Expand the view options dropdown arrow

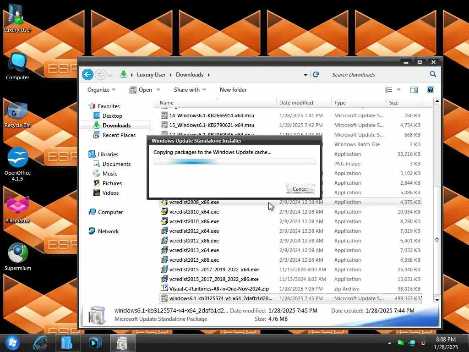(398, 90)
